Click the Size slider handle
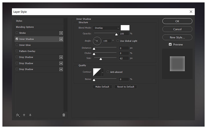Image resolution: width=207 pixels, height=129 pixels. [x=101, y=59]
